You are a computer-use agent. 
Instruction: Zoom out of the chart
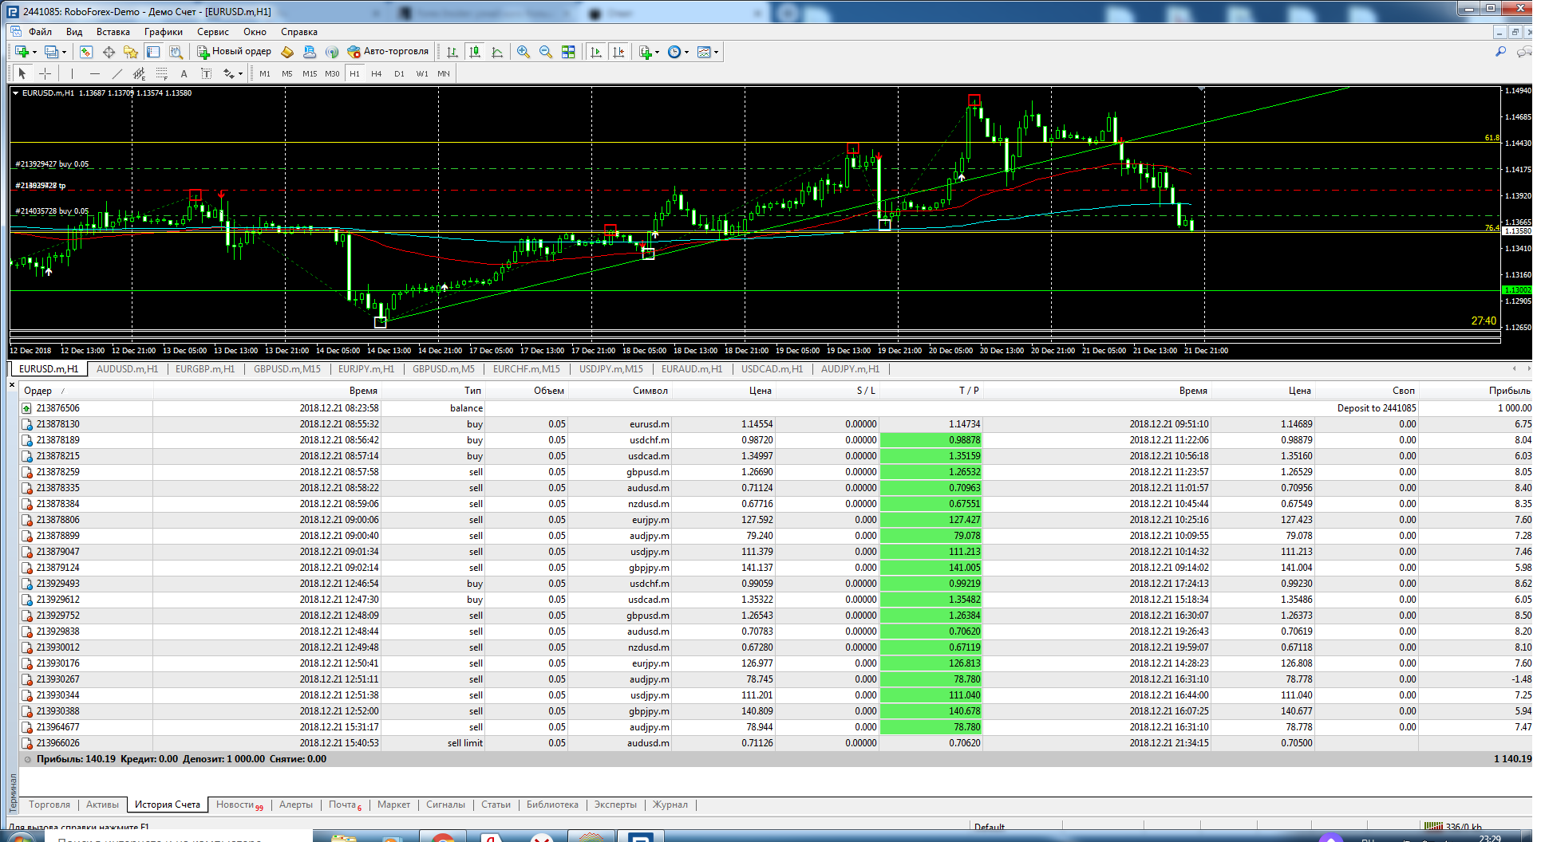pyautogui.click(x=546, y=52)
